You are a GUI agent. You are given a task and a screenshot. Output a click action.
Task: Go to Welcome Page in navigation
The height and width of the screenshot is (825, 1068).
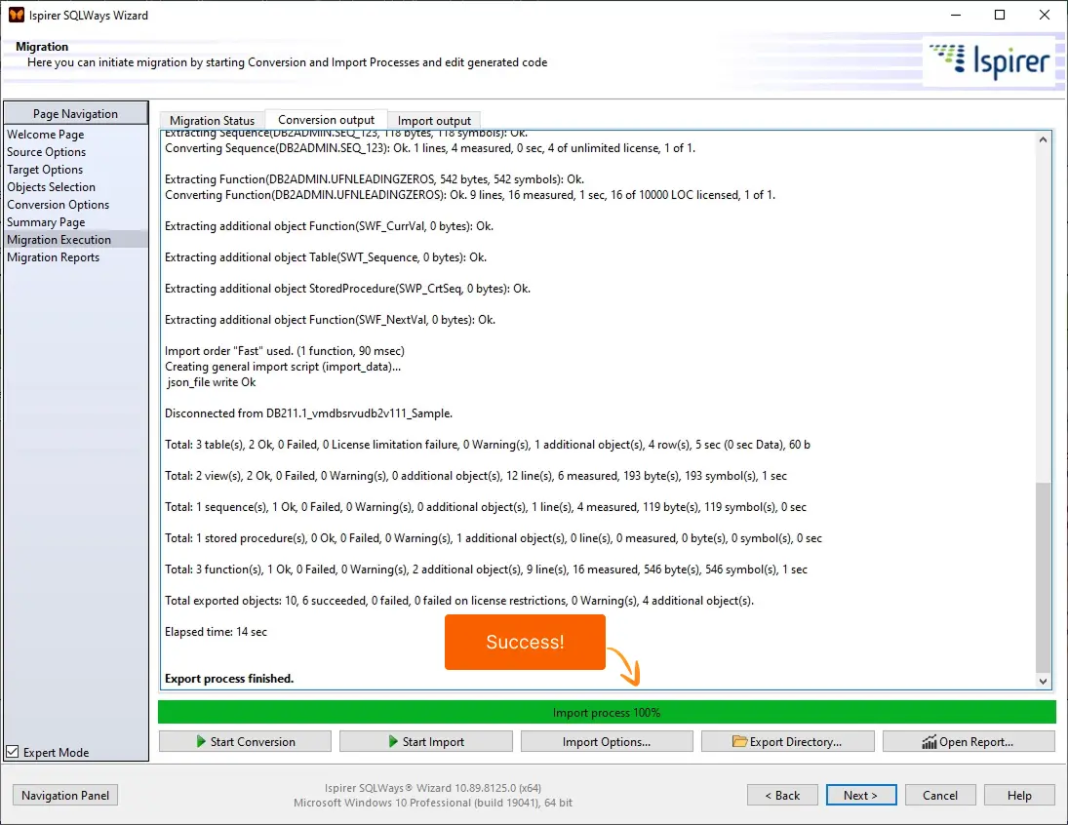coord(46,135)
